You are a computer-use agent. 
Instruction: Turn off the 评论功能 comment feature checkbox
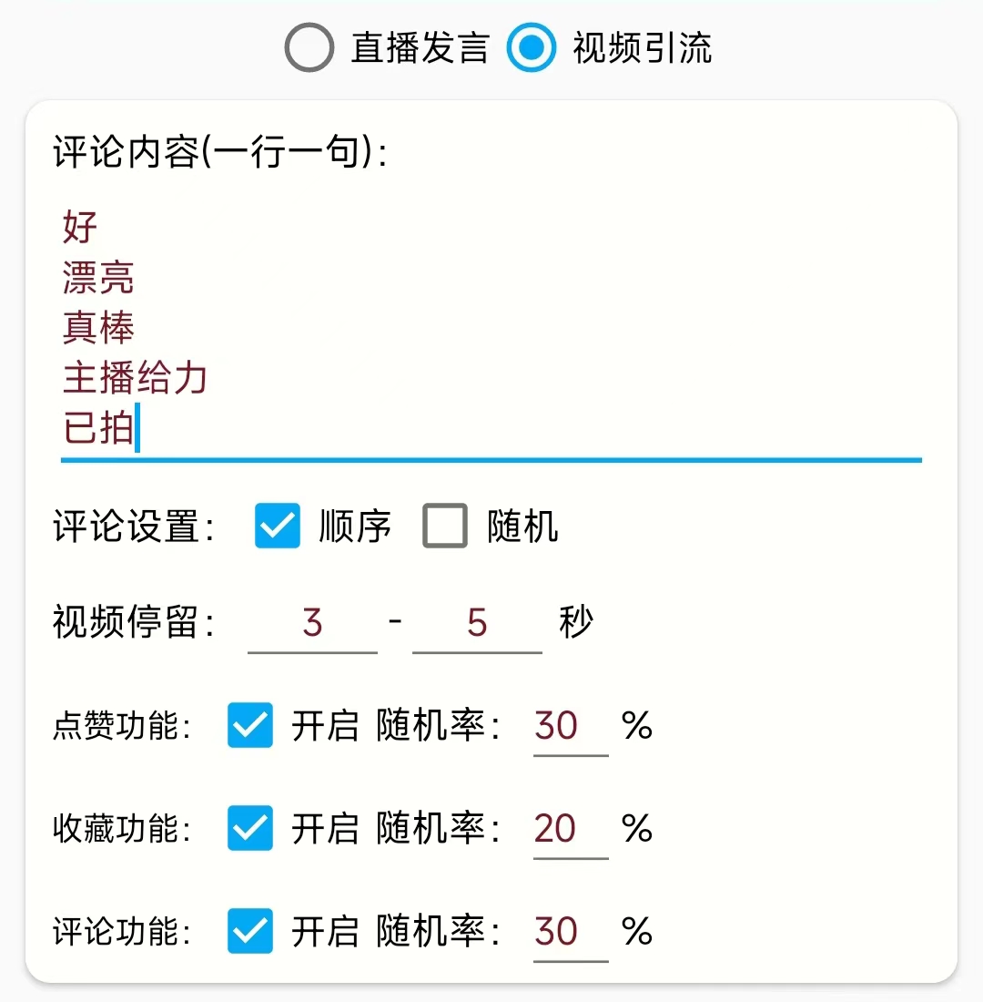click(250, 932)
